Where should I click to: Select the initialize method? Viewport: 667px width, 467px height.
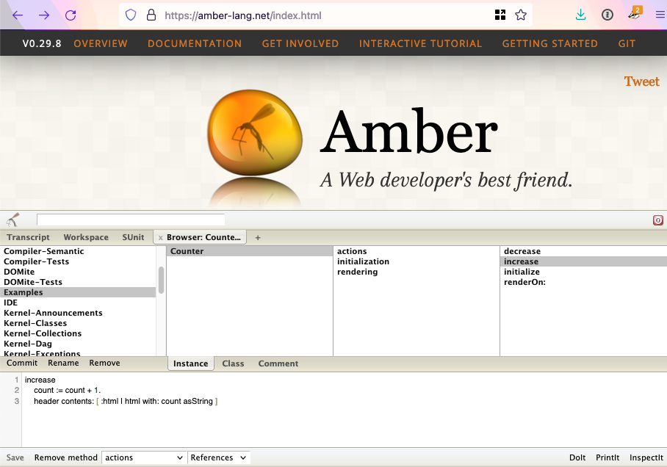click(x=583, y=272)
